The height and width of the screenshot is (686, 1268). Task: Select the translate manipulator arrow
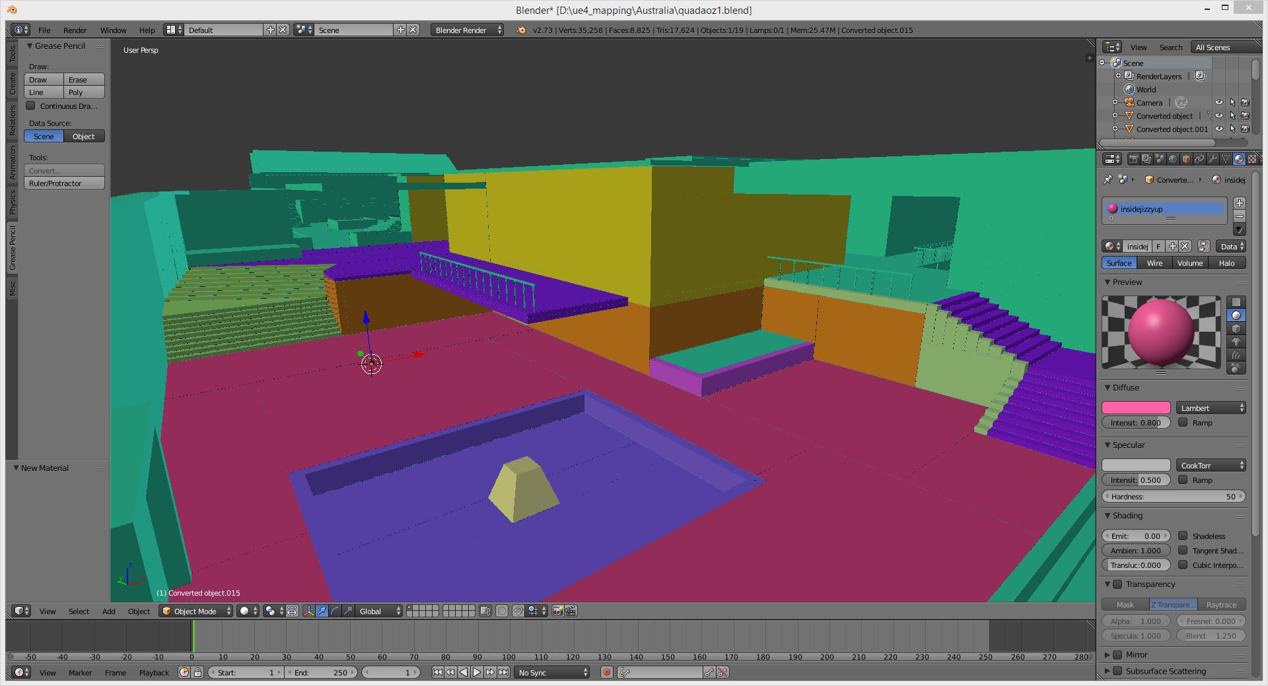[x=322, y=611]
